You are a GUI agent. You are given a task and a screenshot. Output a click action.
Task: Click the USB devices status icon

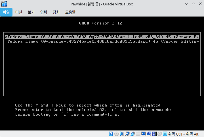tap(133, 134)
